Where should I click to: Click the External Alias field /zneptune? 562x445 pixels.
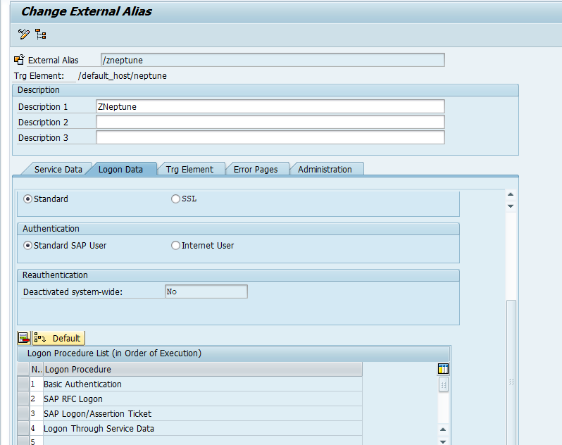coord(273,60)
